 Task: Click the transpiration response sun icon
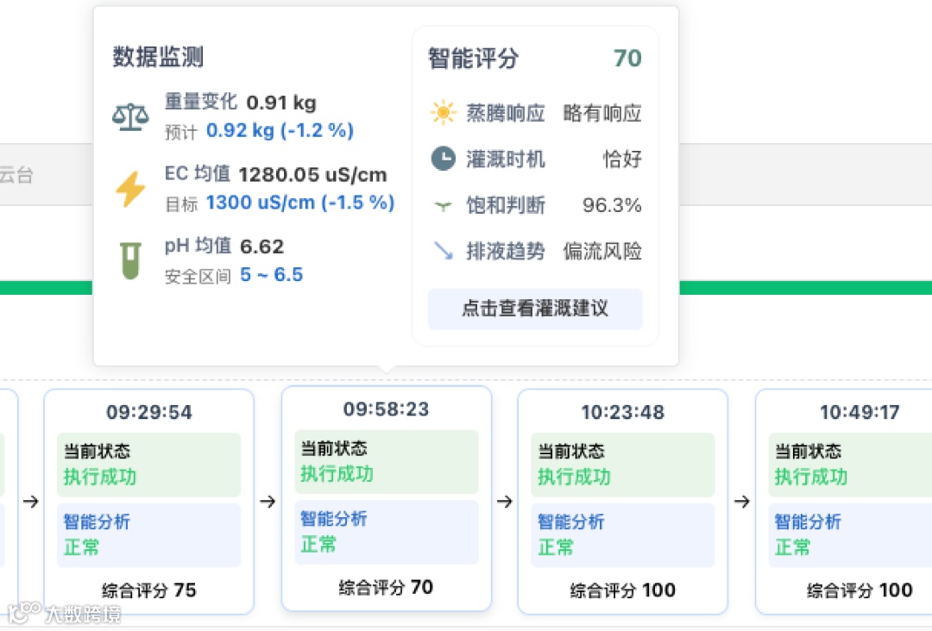(443, 113)
